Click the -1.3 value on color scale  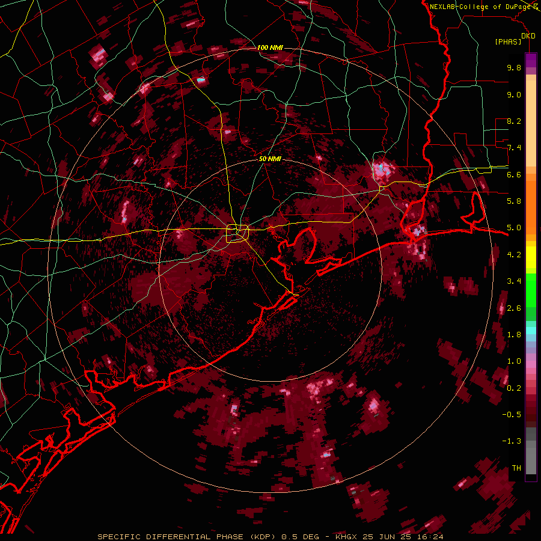tap(512, 441)
